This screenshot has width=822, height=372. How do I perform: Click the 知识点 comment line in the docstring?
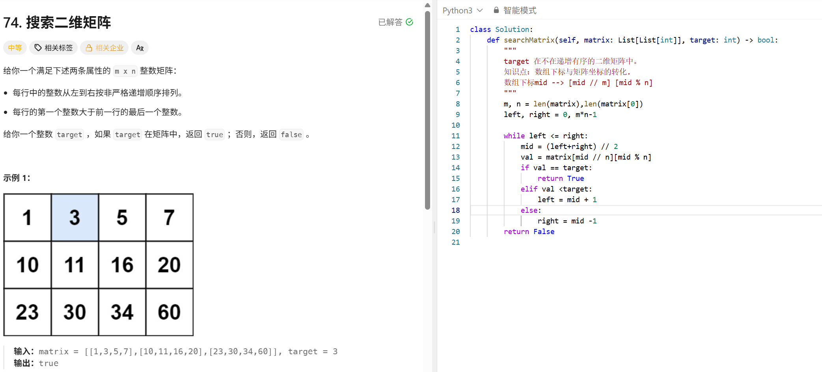(x=567, y=72)
